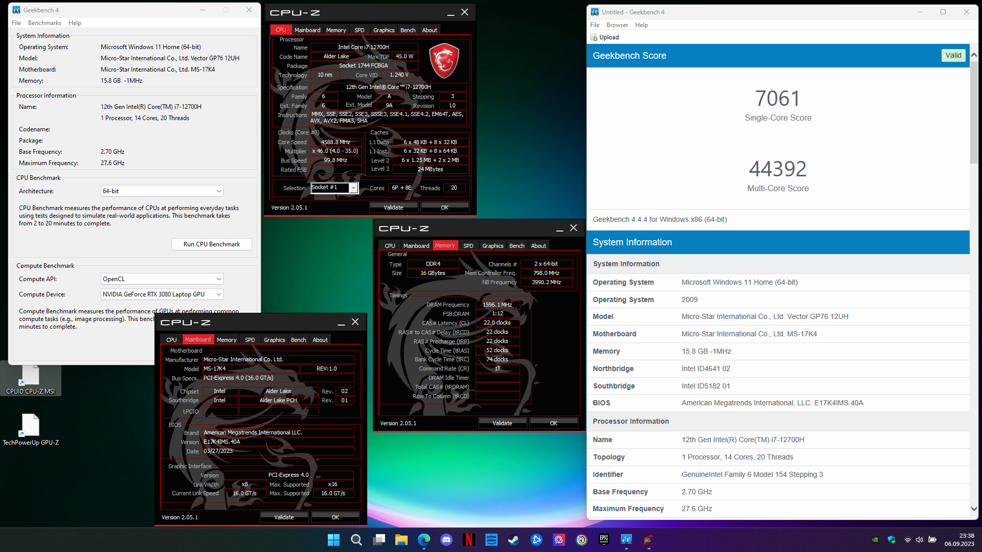Click Validate in CPU-Z Mainboard window
The height and width of the screenshot is (552, 982).
(284, 517)
